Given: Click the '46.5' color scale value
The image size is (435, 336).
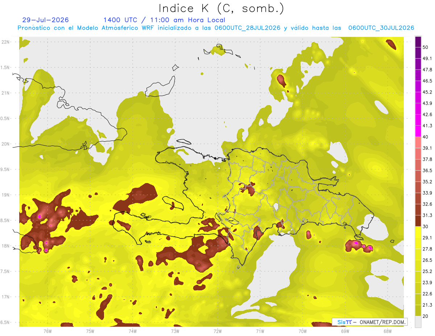Looking at the screenshot, I should coord(427,81).
